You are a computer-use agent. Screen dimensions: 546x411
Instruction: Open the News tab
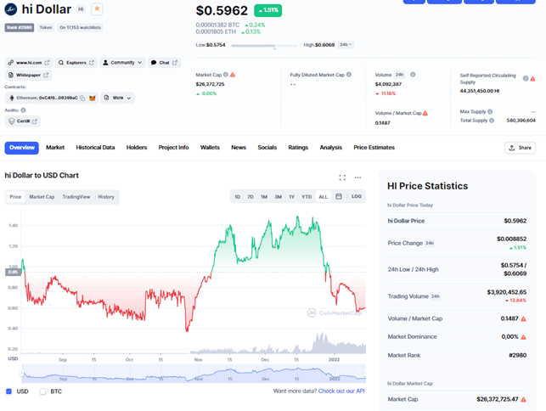(x=239, y=148)
